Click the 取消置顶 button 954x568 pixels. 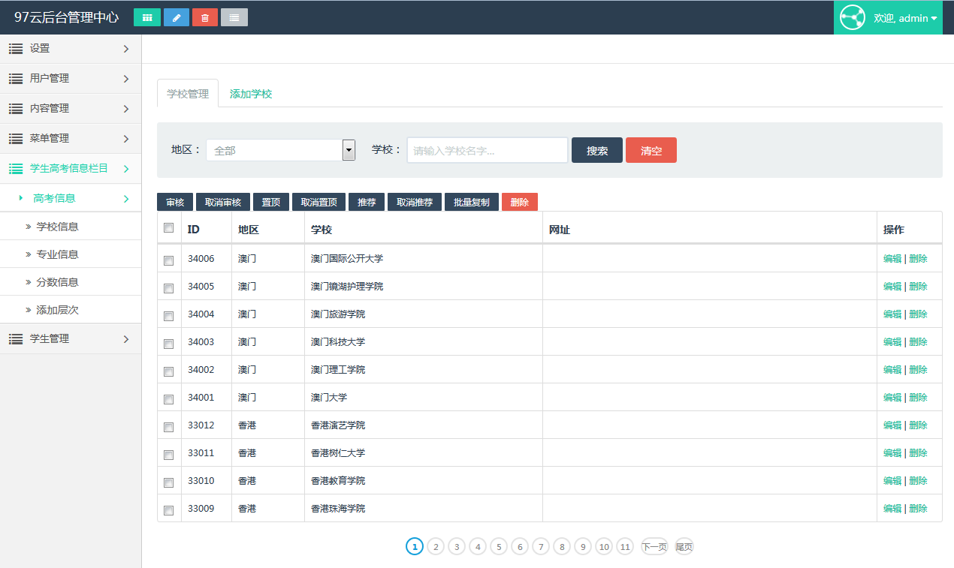pos(319,202)
